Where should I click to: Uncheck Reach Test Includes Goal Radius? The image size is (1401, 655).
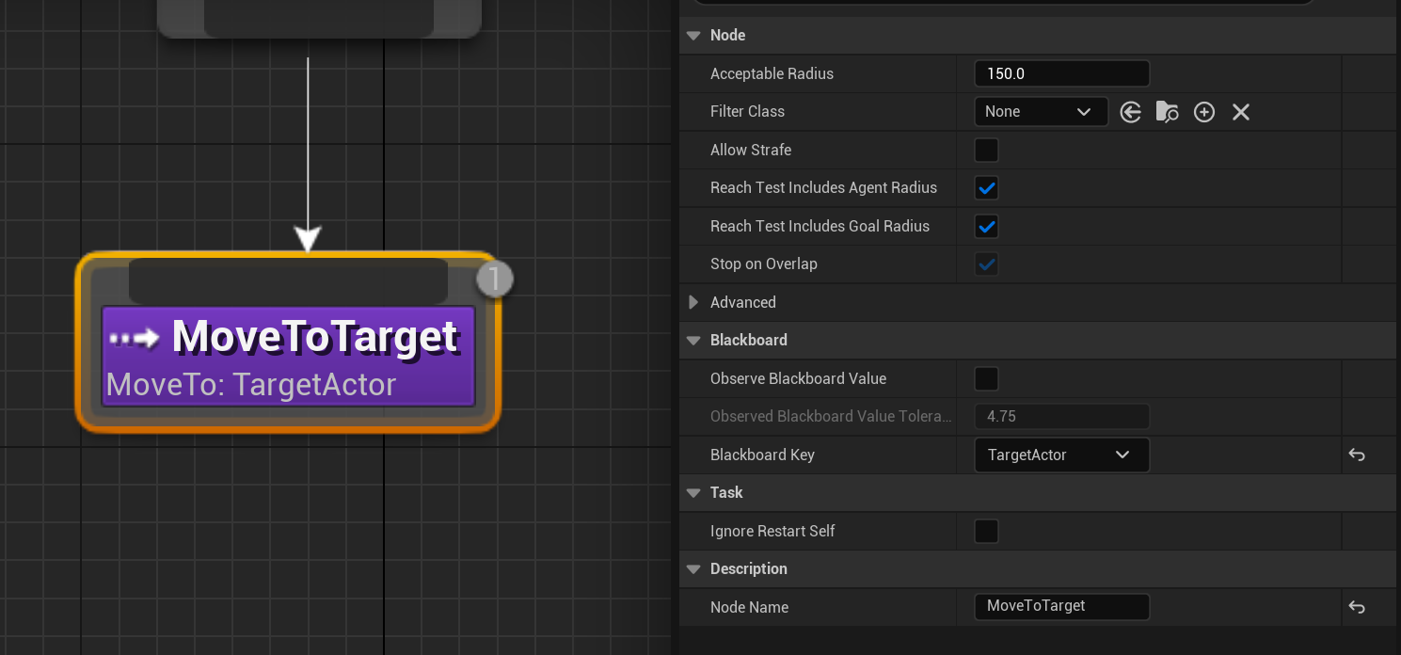tap(986, 226)
